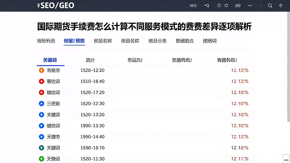The image size is (290, 163).
Task: Expand the chevron dropdown in top bar
Action: pos(250,6)
